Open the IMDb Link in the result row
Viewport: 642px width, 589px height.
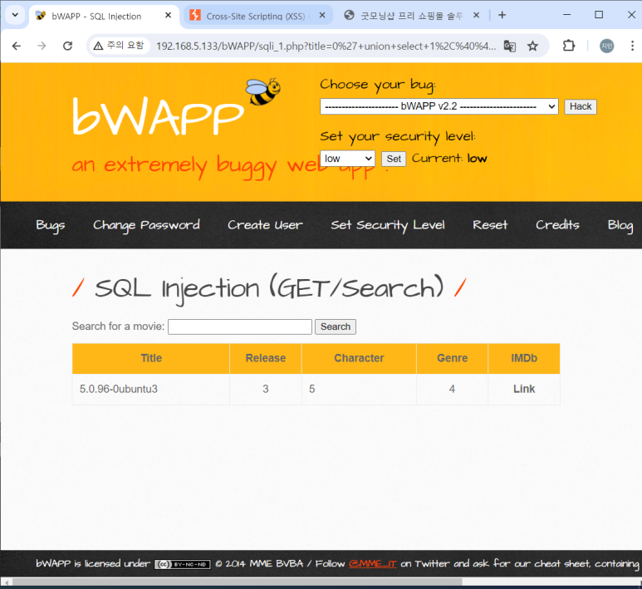tap(524, 389)
